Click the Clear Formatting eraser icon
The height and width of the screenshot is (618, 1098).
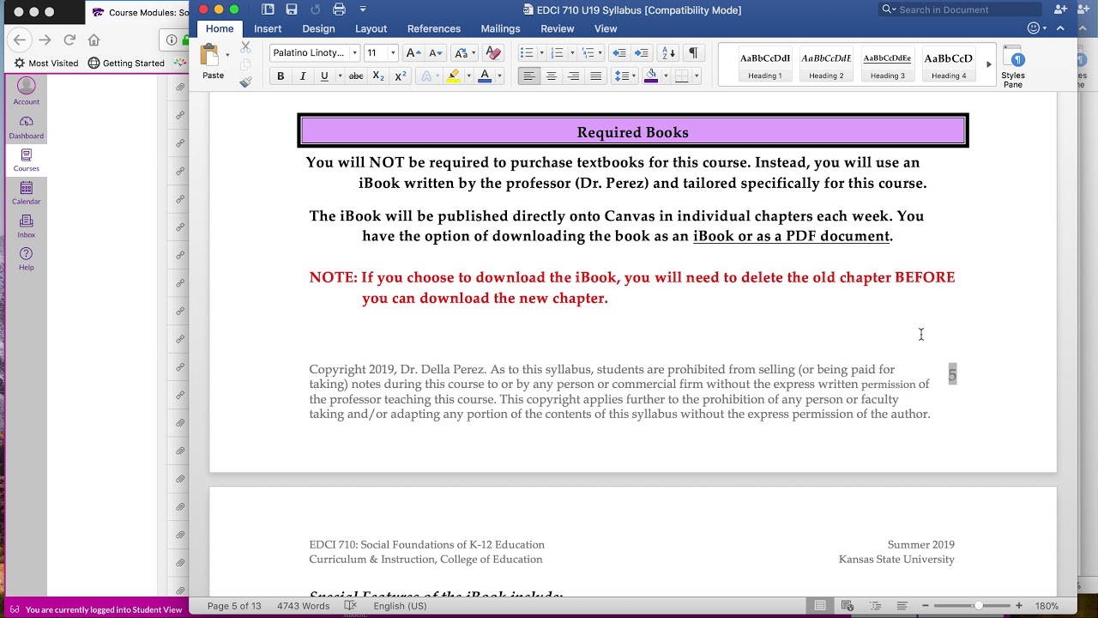(x=493, y=53)
